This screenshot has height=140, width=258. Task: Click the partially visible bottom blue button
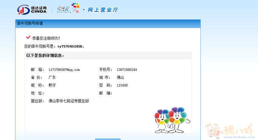click(x=108, y=139)
